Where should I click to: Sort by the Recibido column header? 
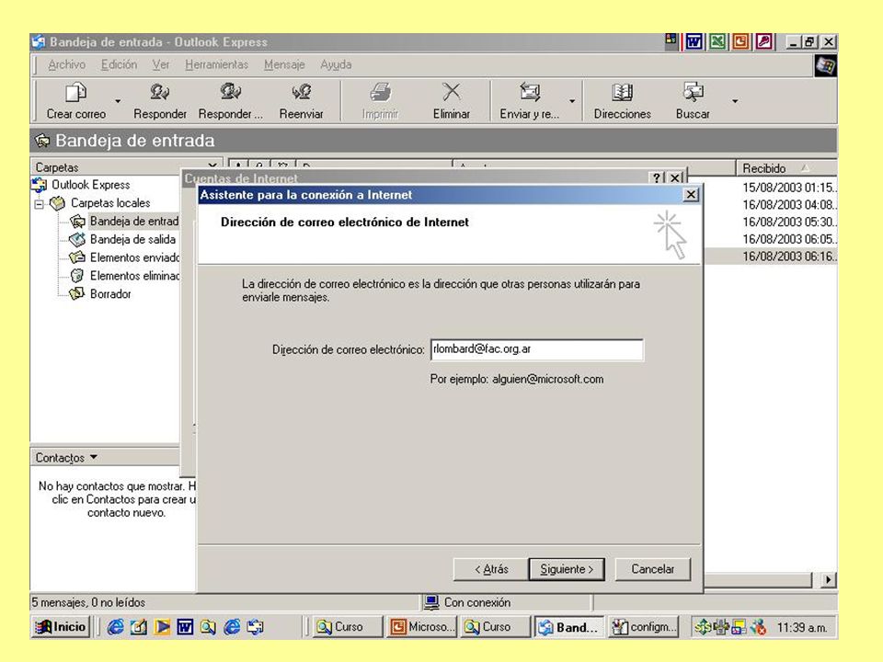tap(786, 168)
